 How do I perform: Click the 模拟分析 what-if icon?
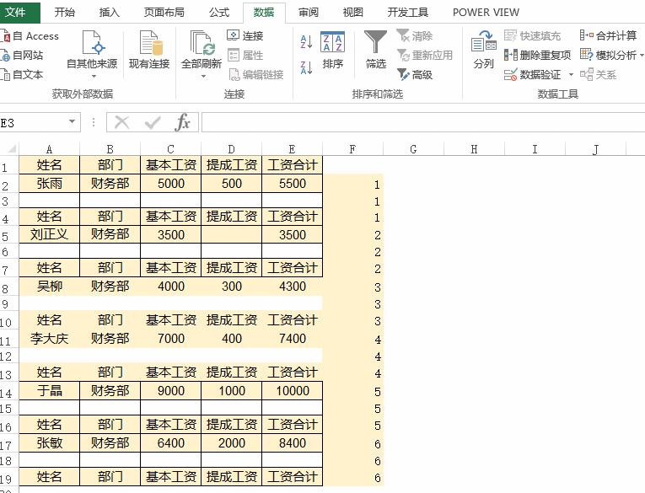point(586,55)
